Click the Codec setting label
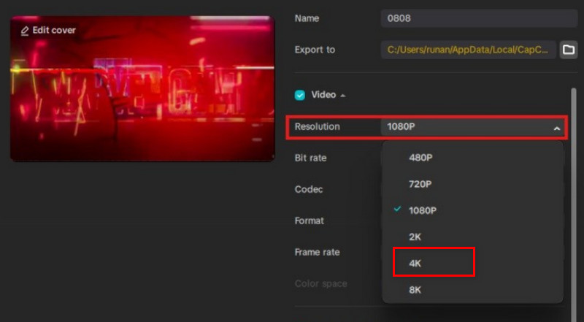Screen dimensions: 584x322 click(309, 189)
